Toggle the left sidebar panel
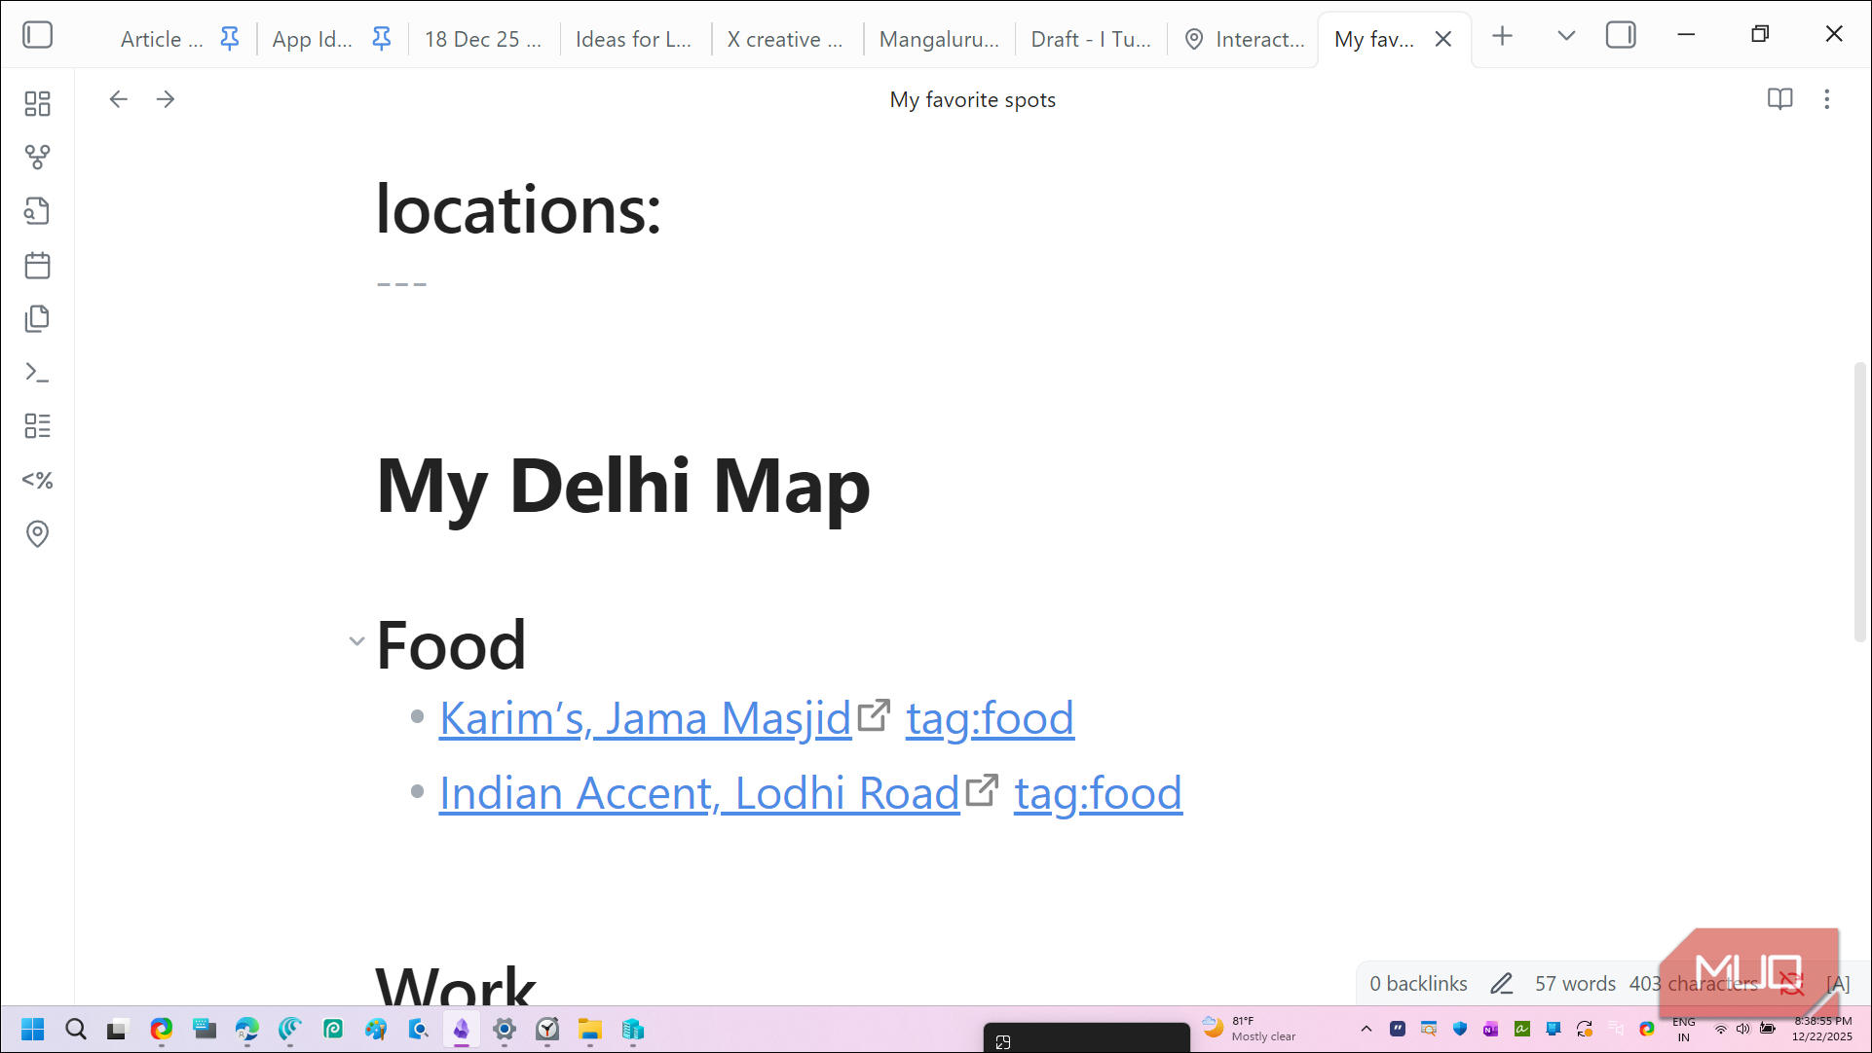1872x1053 pixels. (37, 36)
